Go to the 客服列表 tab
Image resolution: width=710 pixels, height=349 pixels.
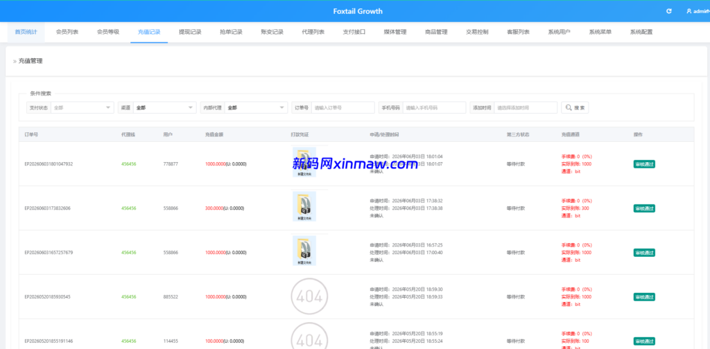click(x=518, y=32)
